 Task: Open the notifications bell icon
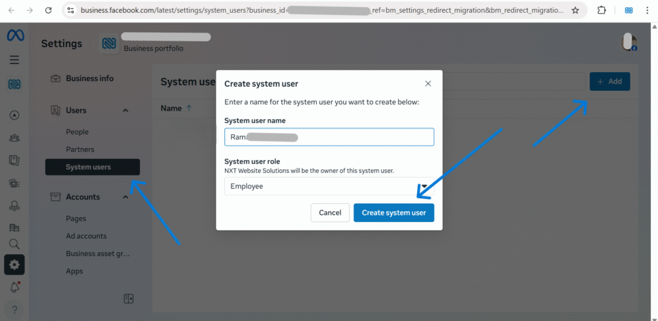pos(14,287)
